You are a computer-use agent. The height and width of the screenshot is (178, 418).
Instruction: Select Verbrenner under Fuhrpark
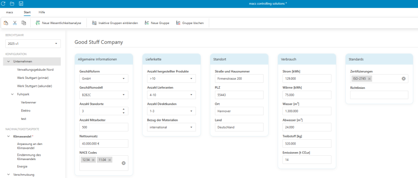[x=28, y=102]
